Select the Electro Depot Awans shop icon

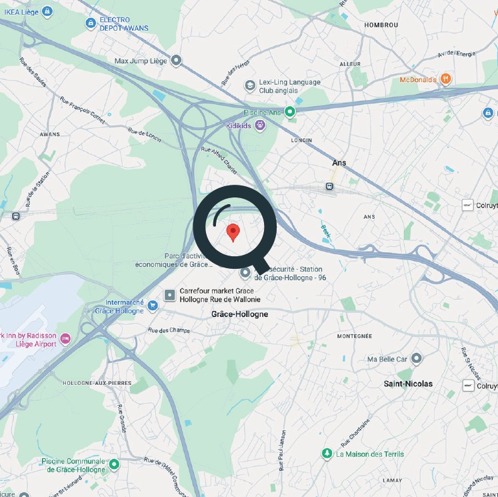point(91,23)
